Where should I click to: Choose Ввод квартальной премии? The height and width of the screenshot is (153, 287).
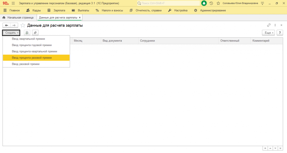click(x=36, y=39)
